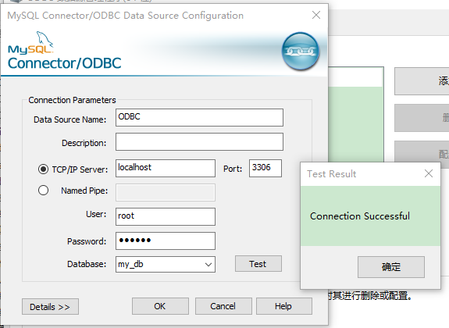Close the MySQL Connector/ODBC configuration window
This screenshot has height=328, width=449.
[x=316, y=15]
